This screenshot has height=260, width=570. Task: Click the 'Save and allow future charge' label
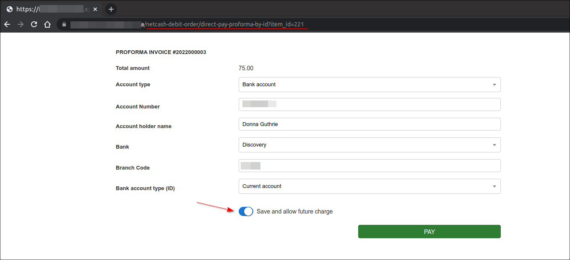[294, 212]
